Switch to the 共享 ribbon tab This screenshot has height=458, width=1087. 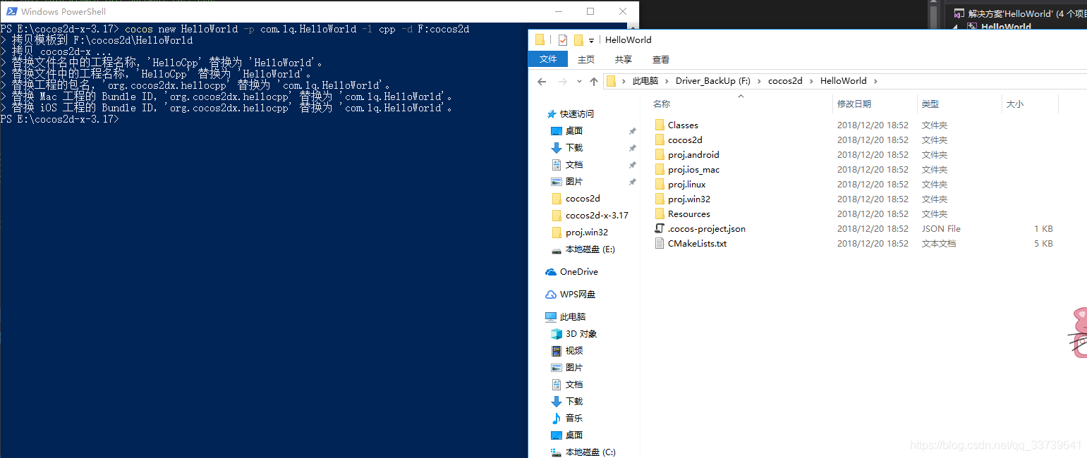click(x=624, y=59)
